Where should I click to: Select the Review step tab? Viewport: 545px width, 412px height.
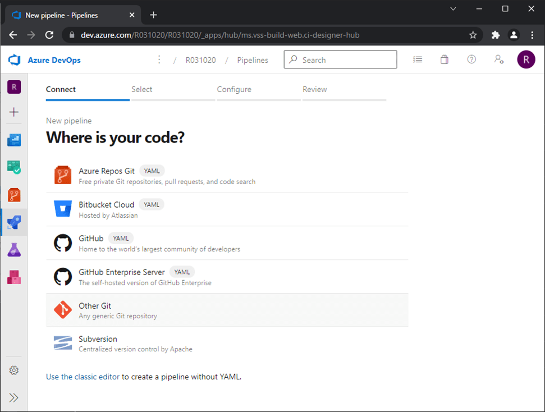click(345, 92)
